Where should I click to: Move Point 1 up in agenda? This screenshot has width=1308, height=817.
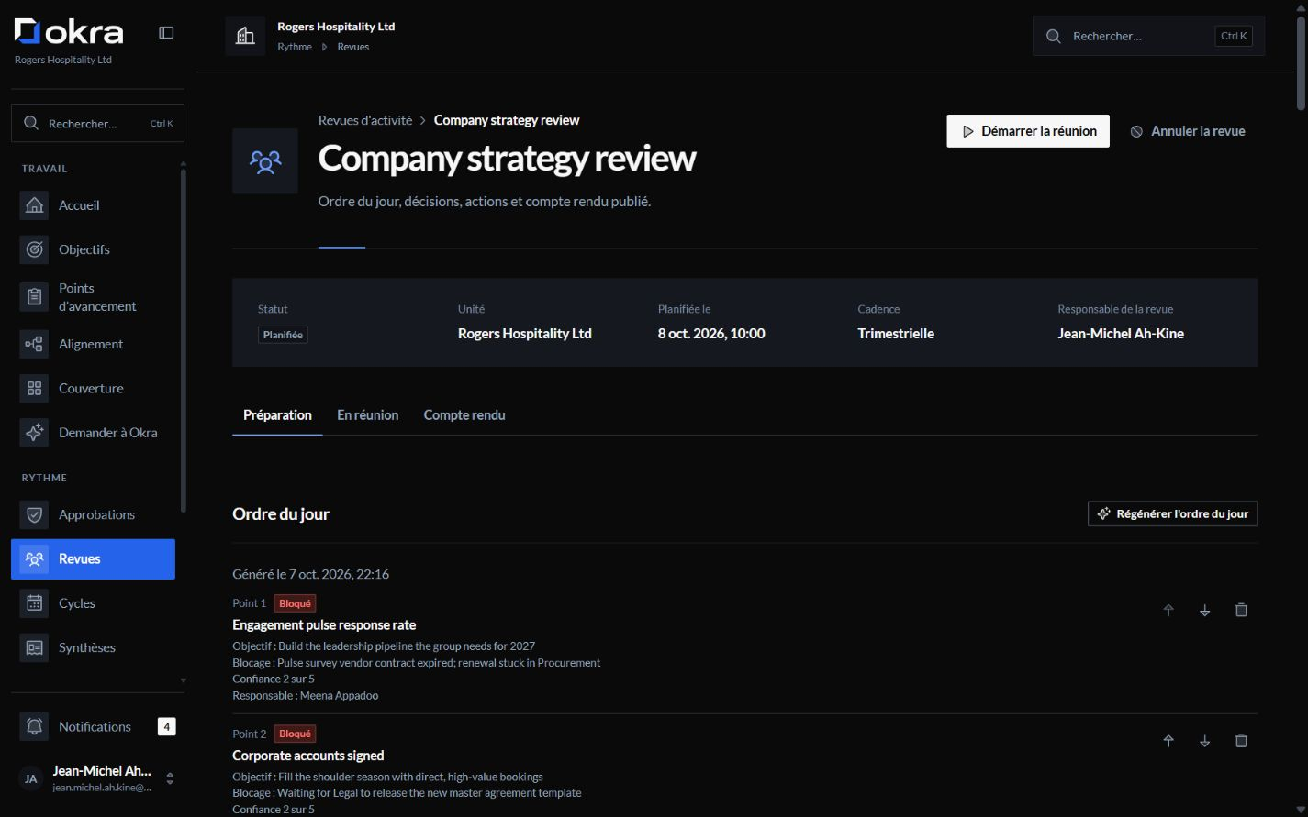coord(1168,610)
